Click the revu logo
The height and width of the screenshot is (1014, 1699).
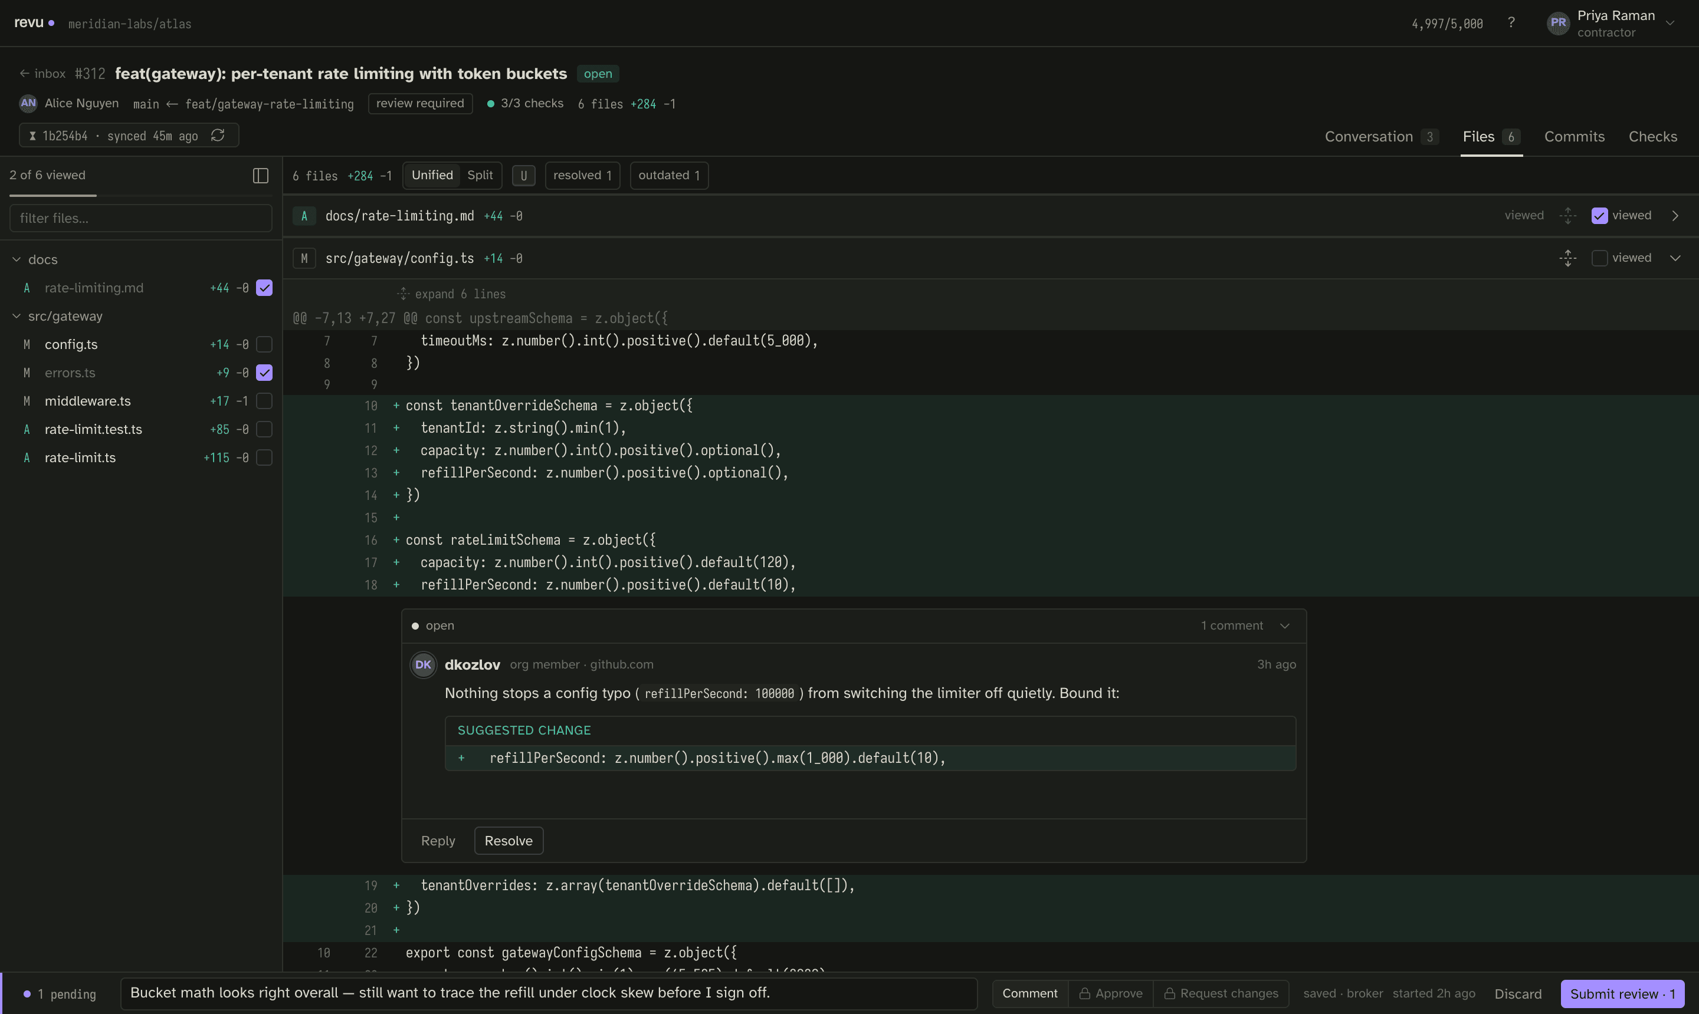(34, 22)
